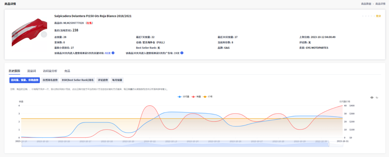Viewport: 389px width, 157px height.
Task: Switch to the 流量词 tab
Action: [x=31, y=71]
